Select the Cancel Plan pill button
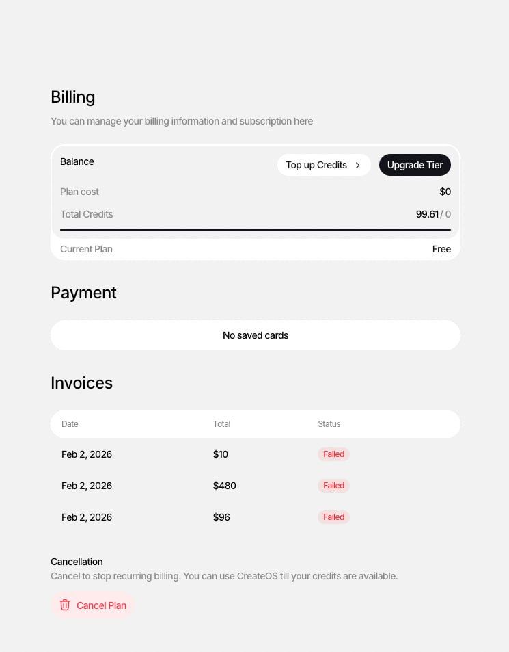This screenshot has height=652, width=509. coord(92,605)
